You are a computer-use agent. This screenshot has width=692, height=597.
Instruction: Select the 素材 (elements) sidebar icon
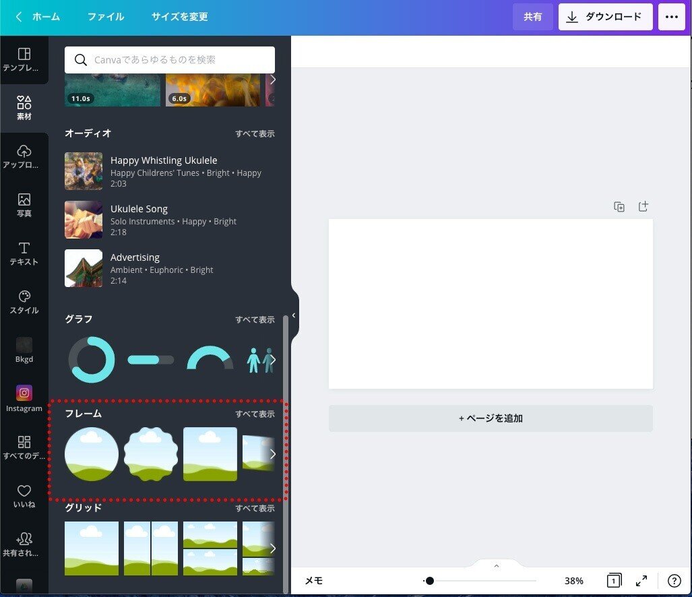coord(24,106)
